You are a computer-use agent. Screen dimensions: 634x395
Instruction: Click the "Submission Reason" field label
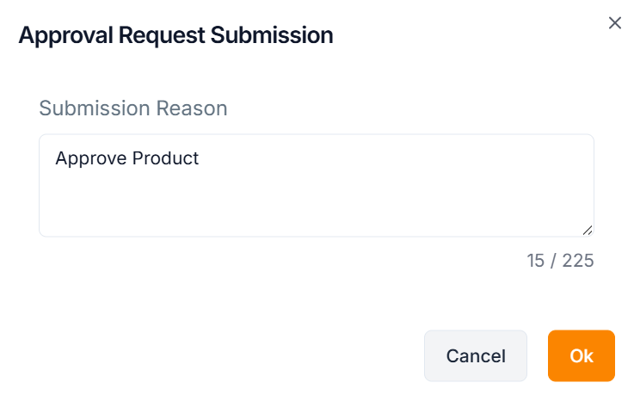pos(133,108)
